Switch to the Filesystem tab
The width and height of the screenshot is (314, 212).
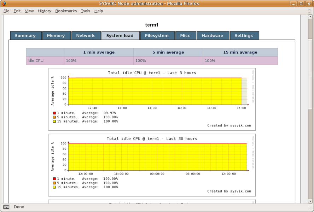click(157, 35)
